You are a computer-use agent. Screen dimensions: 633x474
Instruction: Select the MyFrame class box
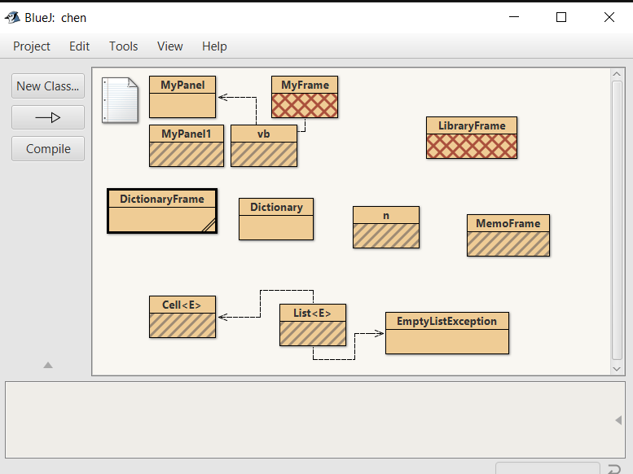coord(305,96)
